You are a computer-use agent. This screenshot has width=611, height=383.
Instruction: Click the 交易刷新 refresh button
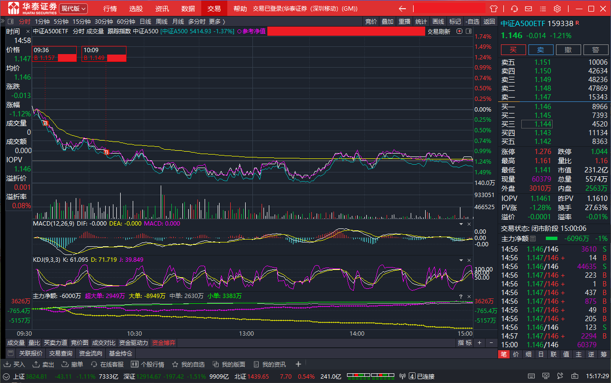[x=439, y=31]
